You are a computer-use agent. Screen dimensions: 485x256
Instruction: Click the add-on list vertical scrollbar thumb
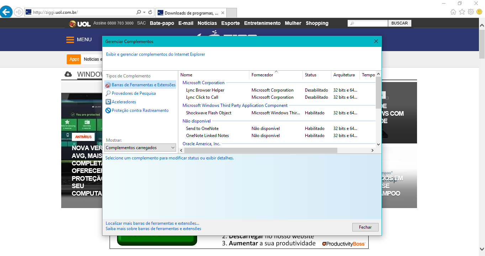tap(378, 92)
